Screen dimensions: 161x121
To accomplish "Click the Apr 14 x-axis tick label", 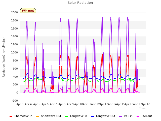I will [x=112, y=104].
